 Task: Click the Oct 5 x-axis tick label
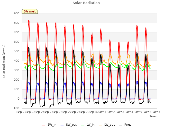click(x=138, y=112)
